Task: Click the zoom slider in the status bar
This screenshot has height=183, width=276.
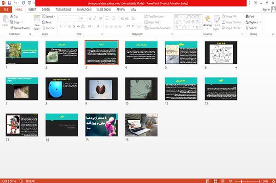Action: (x=247, y=181)
